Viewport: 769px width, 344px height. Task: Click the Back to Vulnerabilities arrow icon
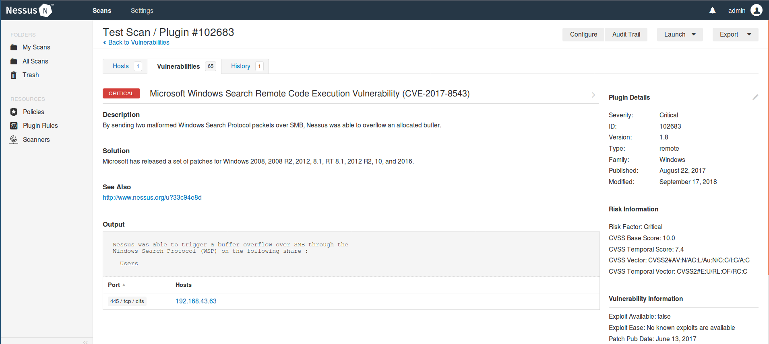point(105,43)
